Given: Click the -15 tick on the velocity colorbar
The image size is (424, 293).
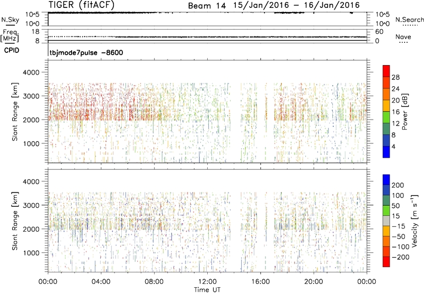Looking at the screenshot, I should tap(399, 226).
